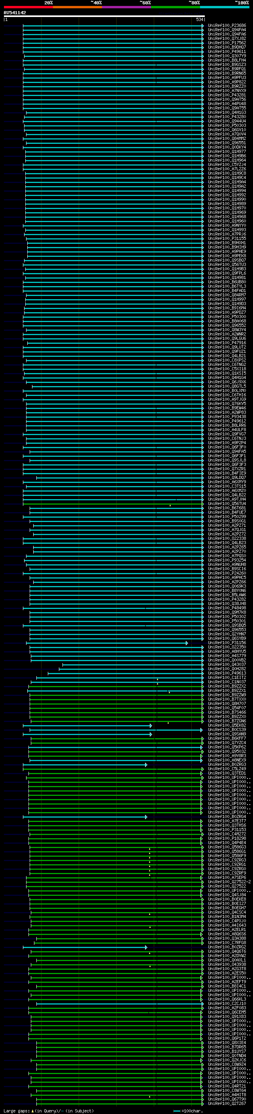This screenshot has height=1114, width=253.
Task: Click the cyan alignment bar for UniRef100_P23686
Action: pos(113,26)
